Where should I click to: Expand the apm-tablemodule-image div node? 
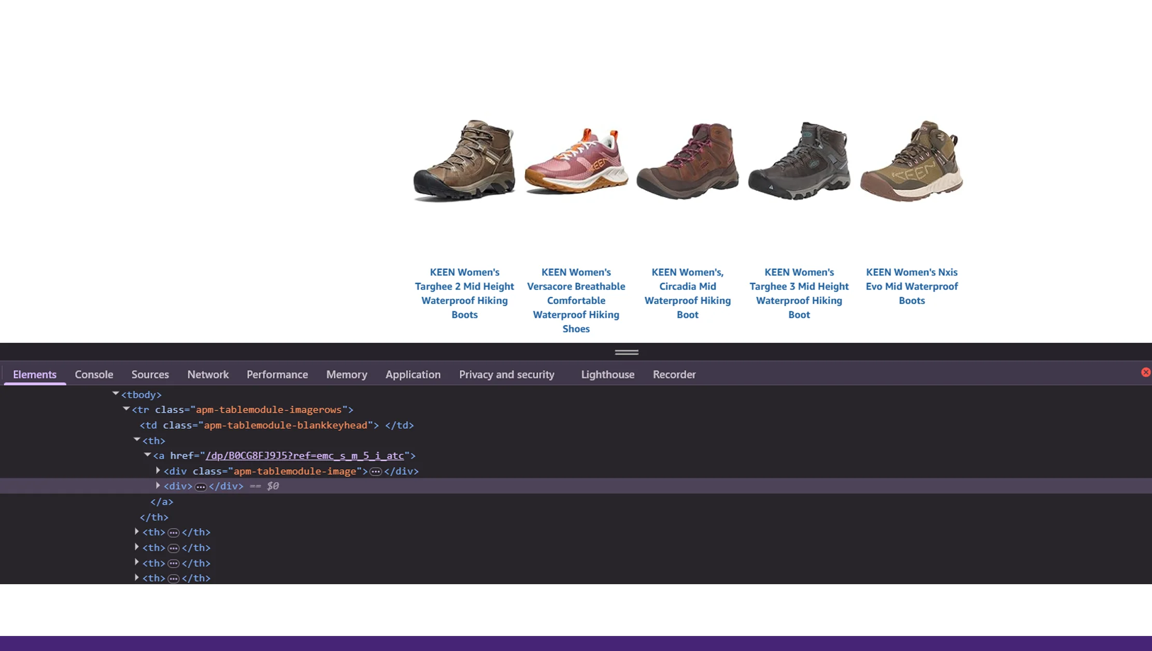157,470
